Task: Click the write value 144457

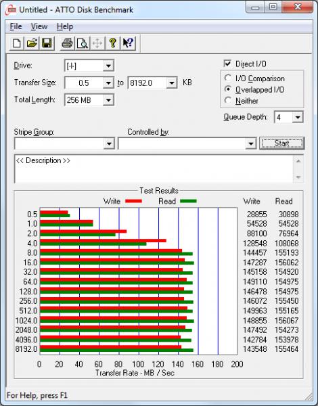Action: click(255, 252)
